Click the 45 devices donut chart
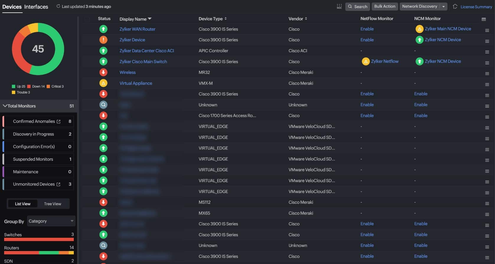 pos(38,49)
